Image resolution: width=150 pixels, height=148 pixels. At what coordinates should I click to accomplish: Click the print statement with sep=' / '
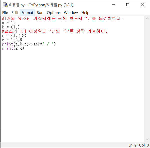pos(29,44)
